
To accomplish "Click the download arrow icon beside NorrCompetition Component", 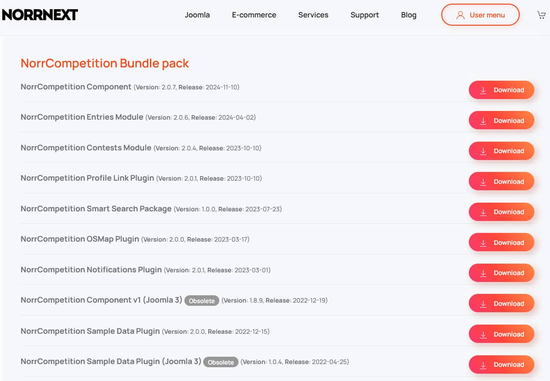I will pyautogui.click(x=483, y=90).
